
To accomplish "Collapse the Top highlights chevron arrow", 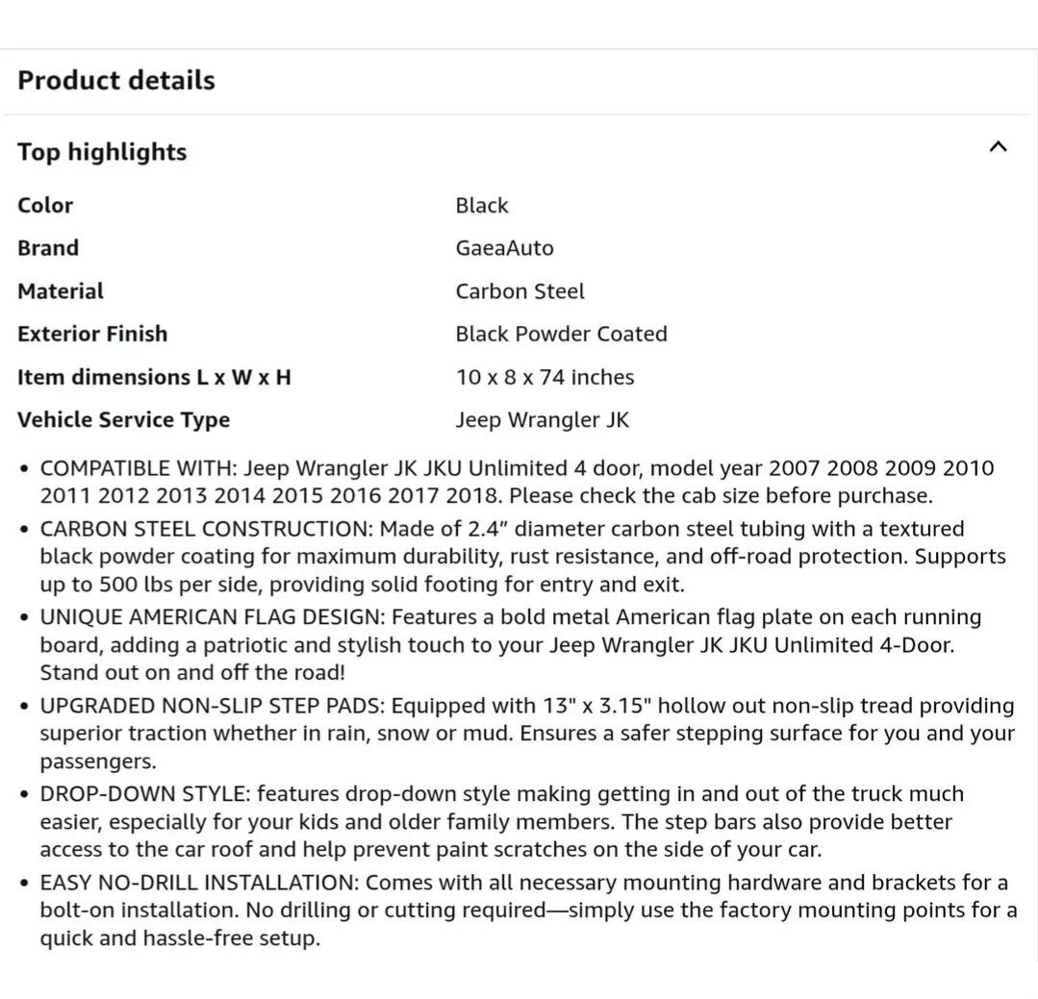I will point(998,147).
